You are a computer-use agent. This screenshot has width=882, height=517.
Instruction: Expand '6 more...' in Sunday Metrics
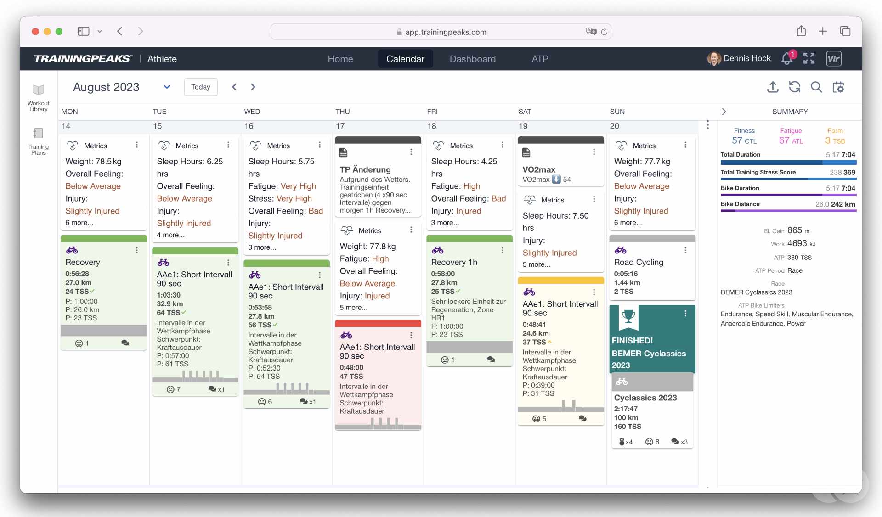pyautogui.click(x=628, y=223)
